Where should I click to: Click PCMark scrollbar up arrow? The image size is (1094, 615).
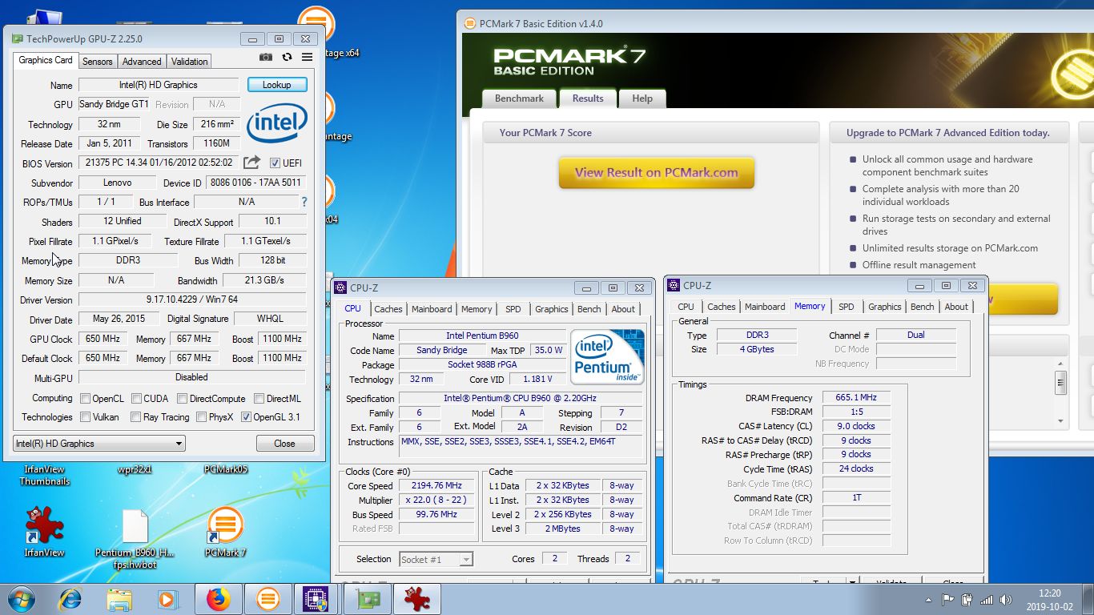[1060, 363]
